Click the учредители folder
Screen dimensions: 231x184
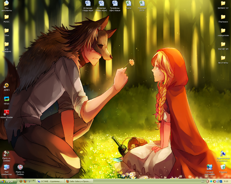point(223,31)
